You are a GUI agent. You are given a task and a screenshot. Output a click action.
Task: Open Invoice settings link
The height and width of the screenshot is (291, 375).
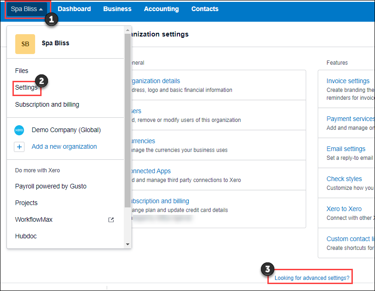tap(348, 81)
